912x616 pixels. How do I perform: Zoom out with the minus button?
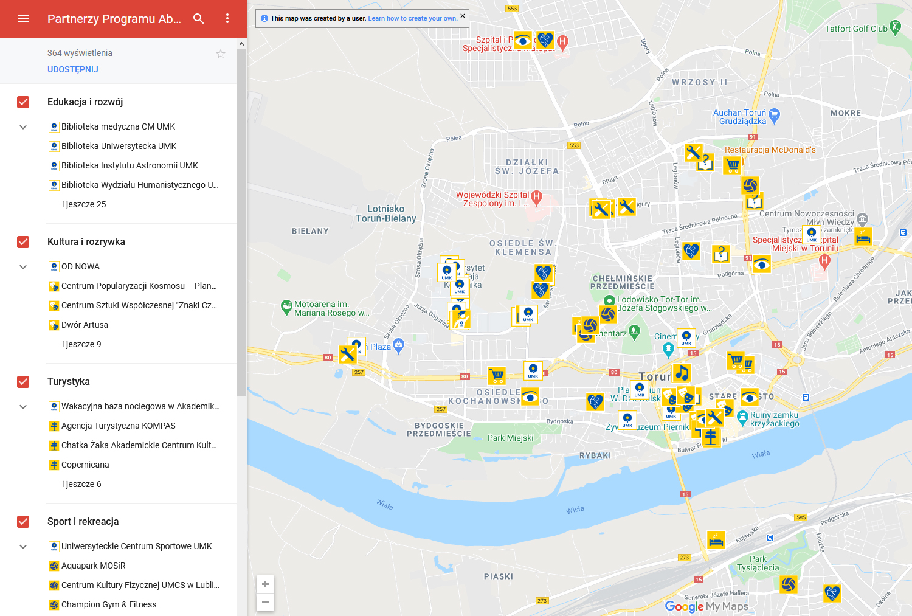(x=265, y=602)
